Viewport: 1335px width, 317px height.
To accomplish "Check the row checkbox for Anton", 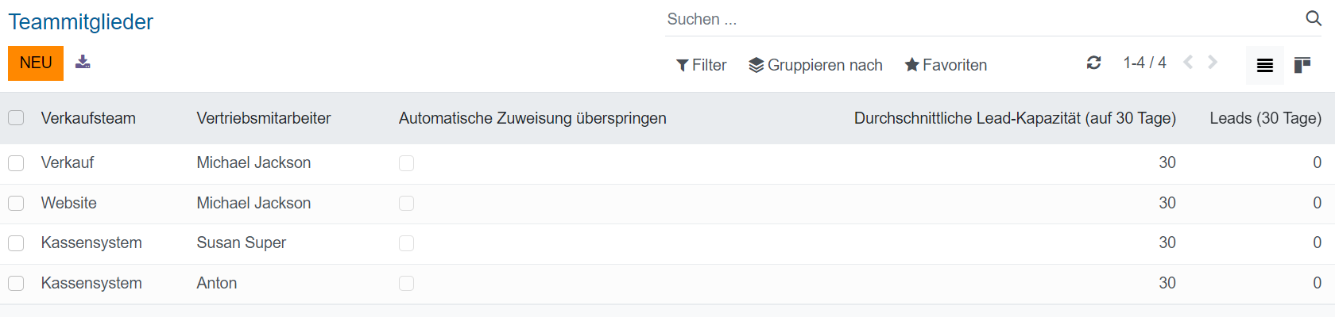I will coord(16,283).
